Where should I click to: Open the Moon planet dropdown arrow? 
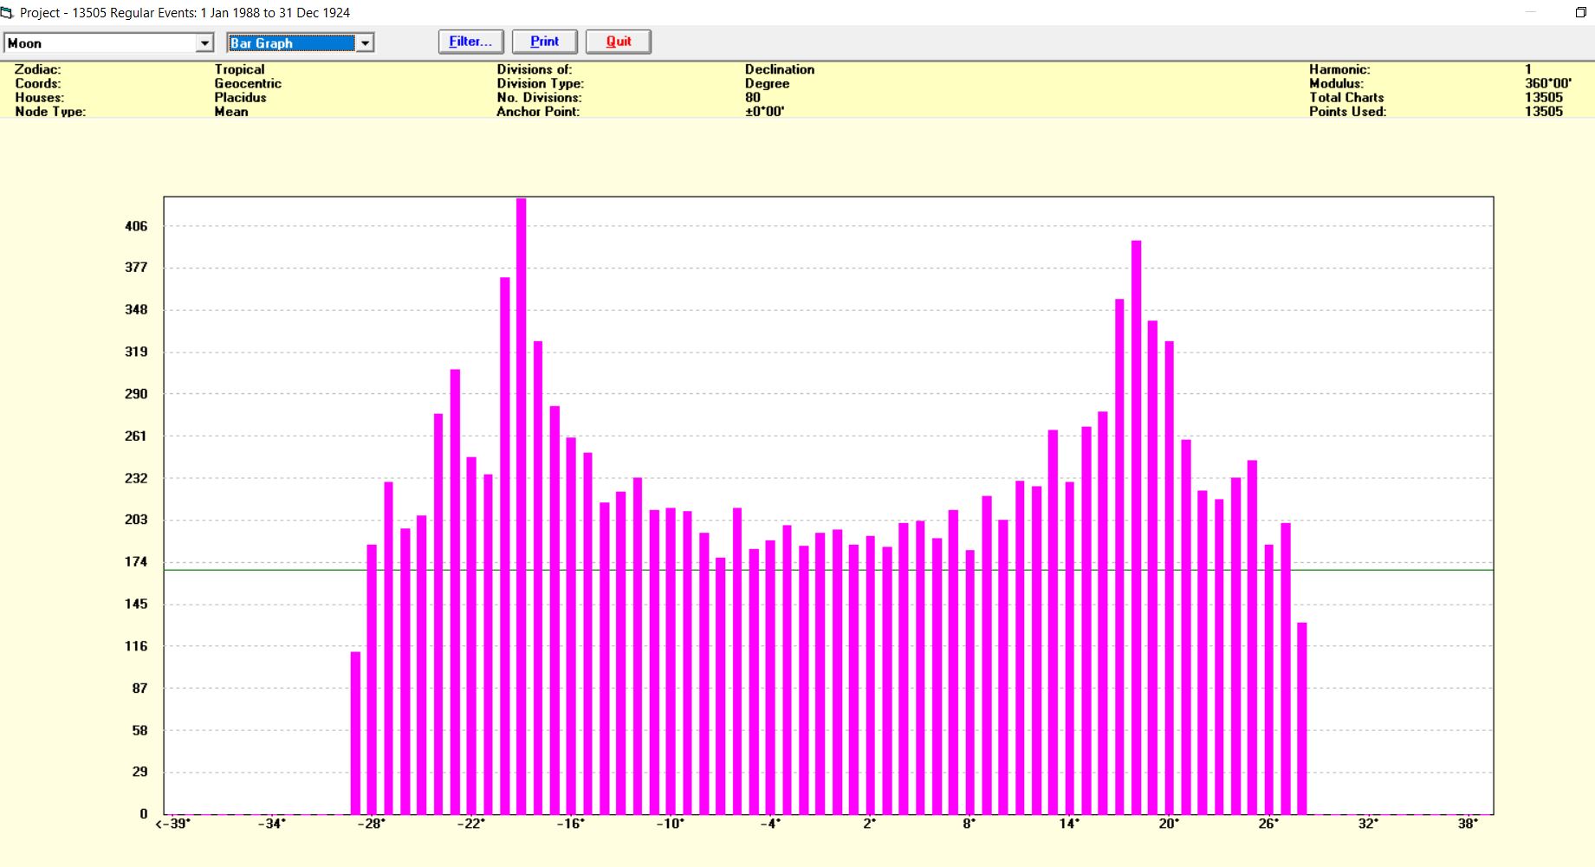click(x=205, y=43)
